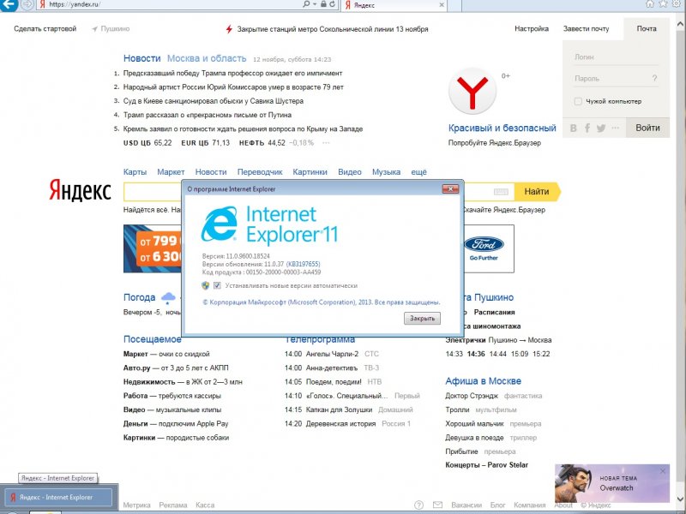Open the Маркет service link
This screenshot has width=686, height=514.
coord(171,172)
